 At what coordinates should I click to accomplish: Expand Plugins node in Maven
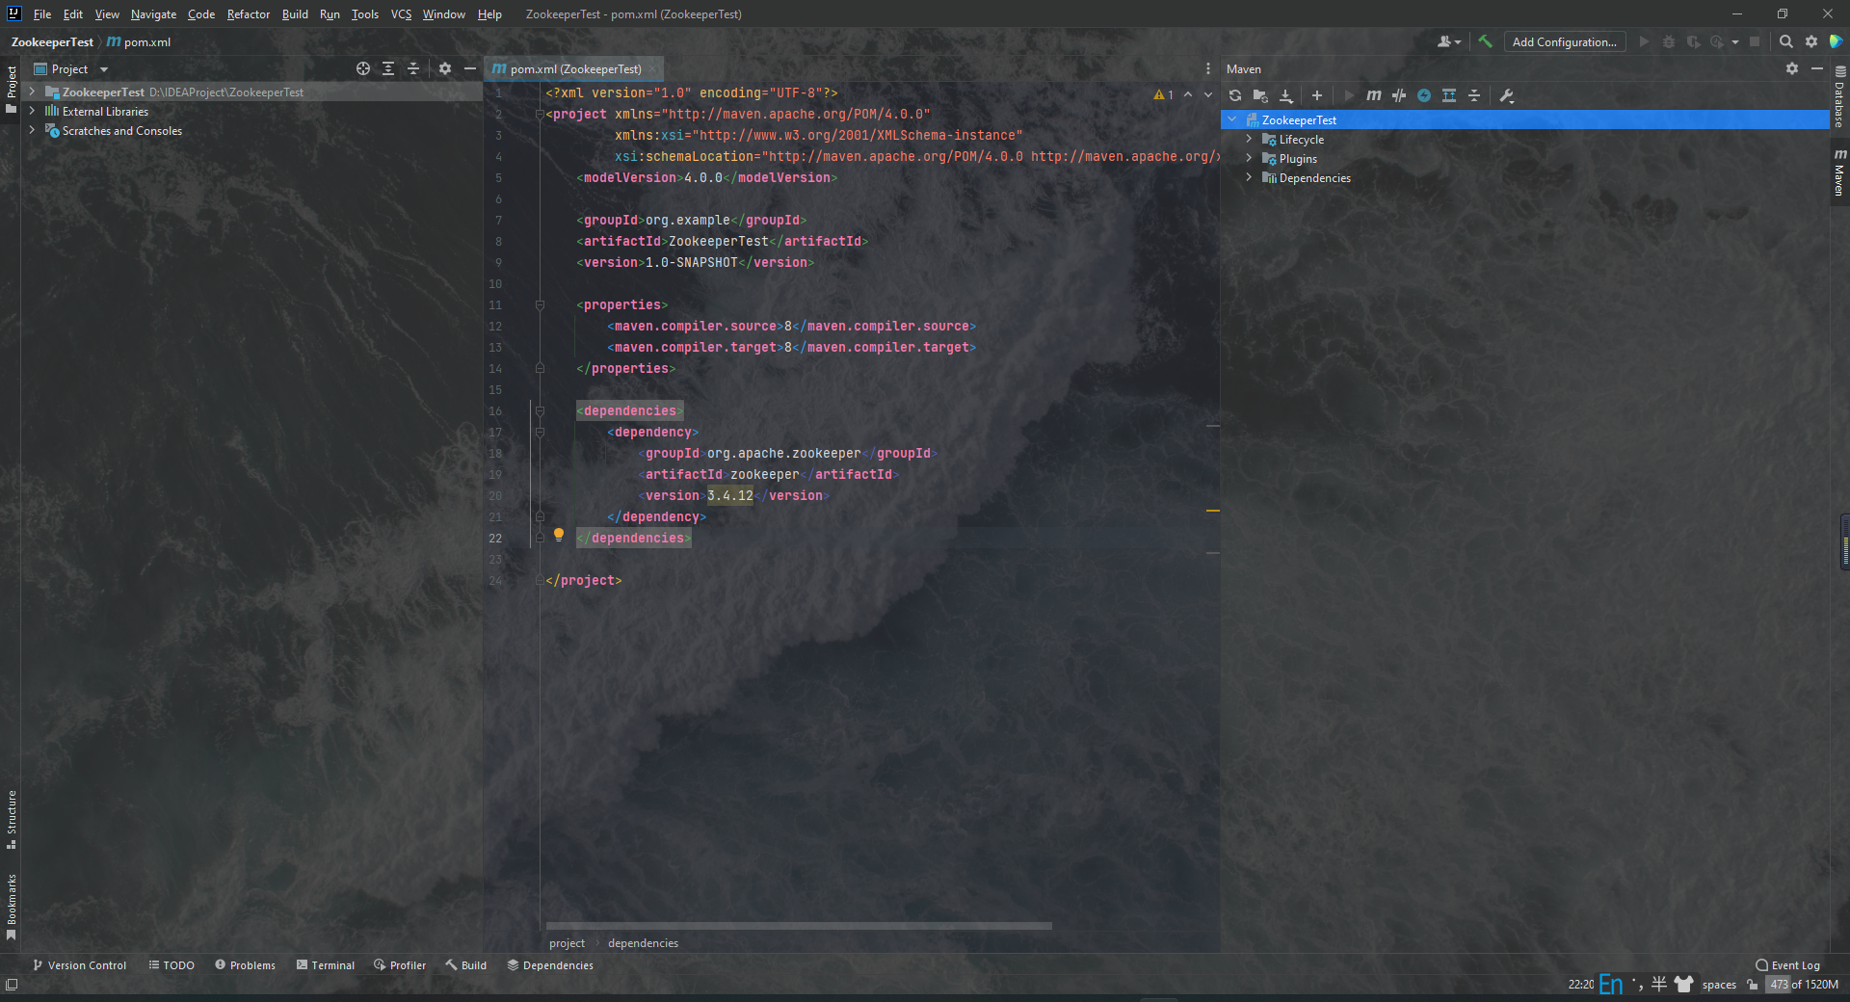pyautogui.click(x=1250, y=158)
